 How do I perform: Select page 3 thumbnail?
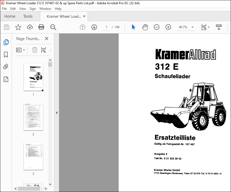(33, 156)
